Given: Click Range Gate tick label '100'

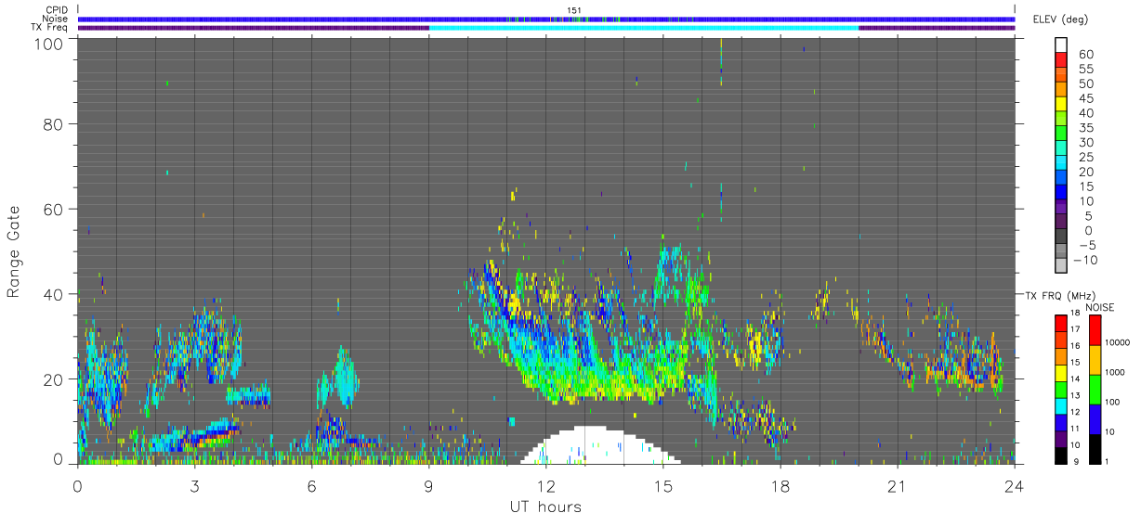Looking at the screenshot, I should (47, 43).
